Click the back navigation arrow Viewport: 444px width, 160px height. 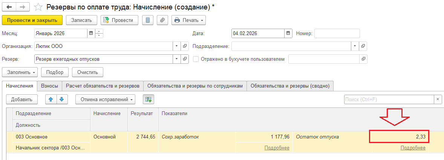(x=9, y=7)
